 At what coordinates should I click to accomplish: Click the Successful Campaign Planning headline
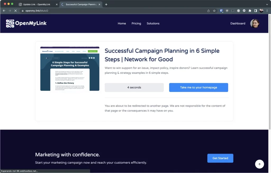click(x=162, y=55)
